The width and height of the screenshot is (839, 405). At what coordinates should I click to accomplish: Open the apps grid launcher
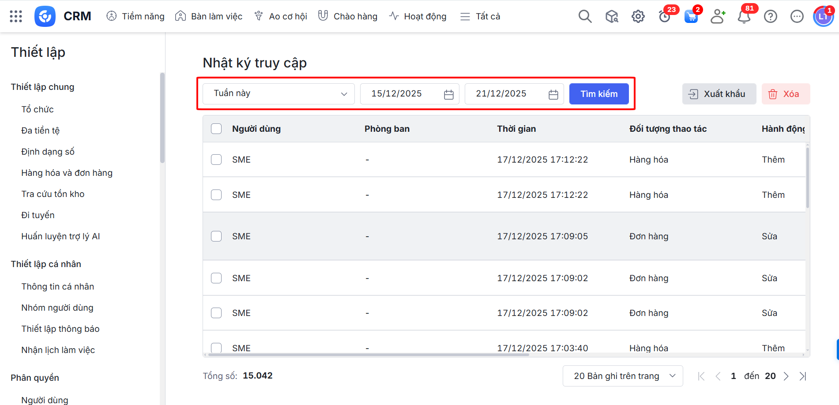pos(16,16)
